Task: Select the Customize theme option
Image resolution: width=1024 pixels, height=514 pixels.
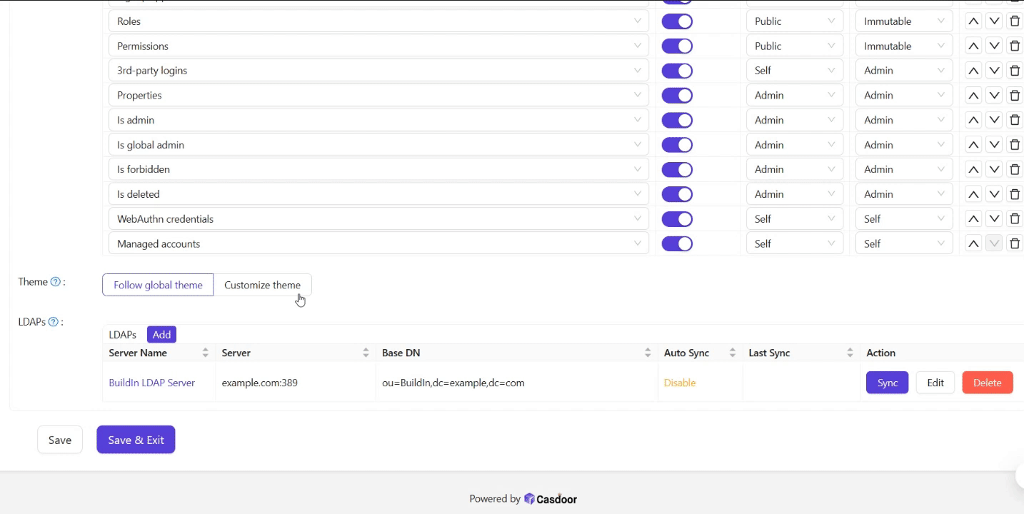Action: pos(262,285)
